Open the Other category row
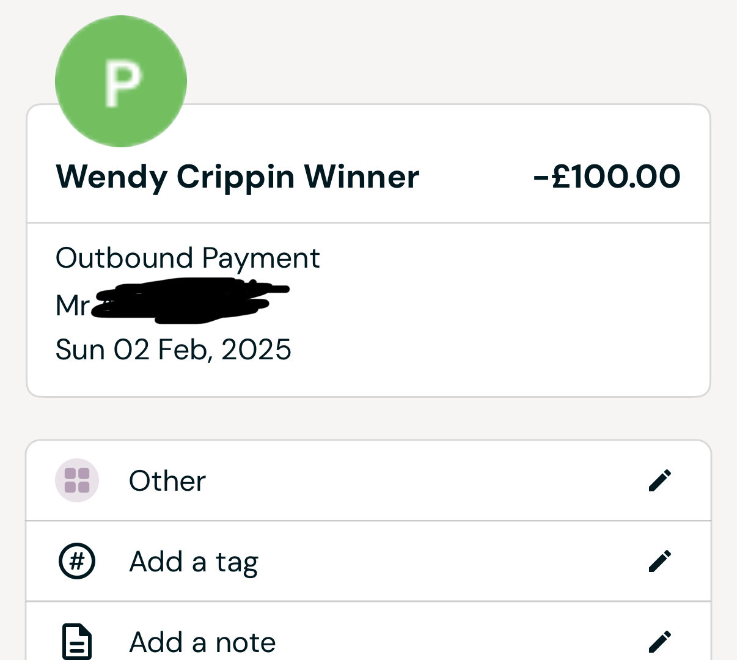Image resolution: width=737 pixels, height=660 pixels. 369,480
